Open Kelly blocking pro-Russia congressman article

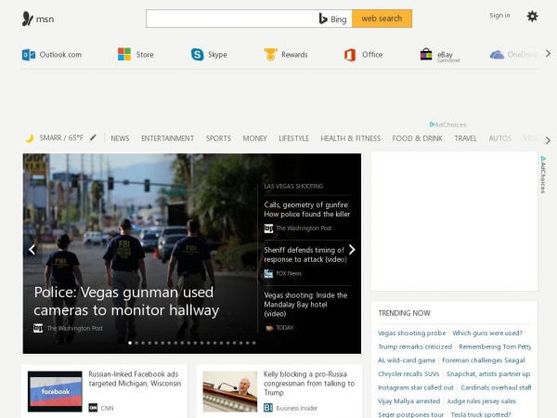pyautogui.click(x=309, y=383)
